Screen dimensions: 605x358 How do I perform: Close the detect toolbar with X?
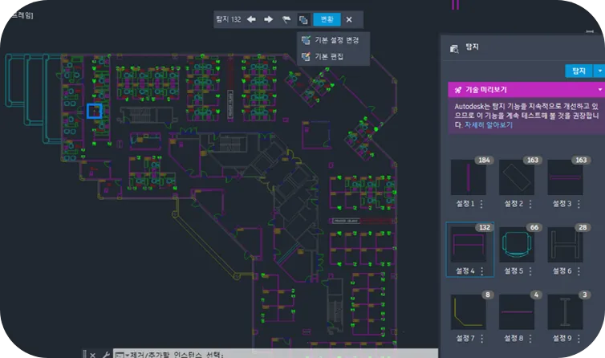349,19
